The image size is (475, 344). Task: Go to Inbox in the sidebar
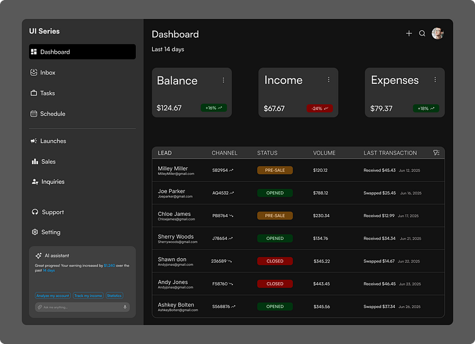[x=47, y=73]
